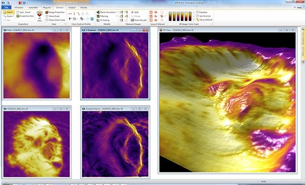This screenshot has width=305, height=185.
Task: Activate the Select tool button
Action: point(8,12)
